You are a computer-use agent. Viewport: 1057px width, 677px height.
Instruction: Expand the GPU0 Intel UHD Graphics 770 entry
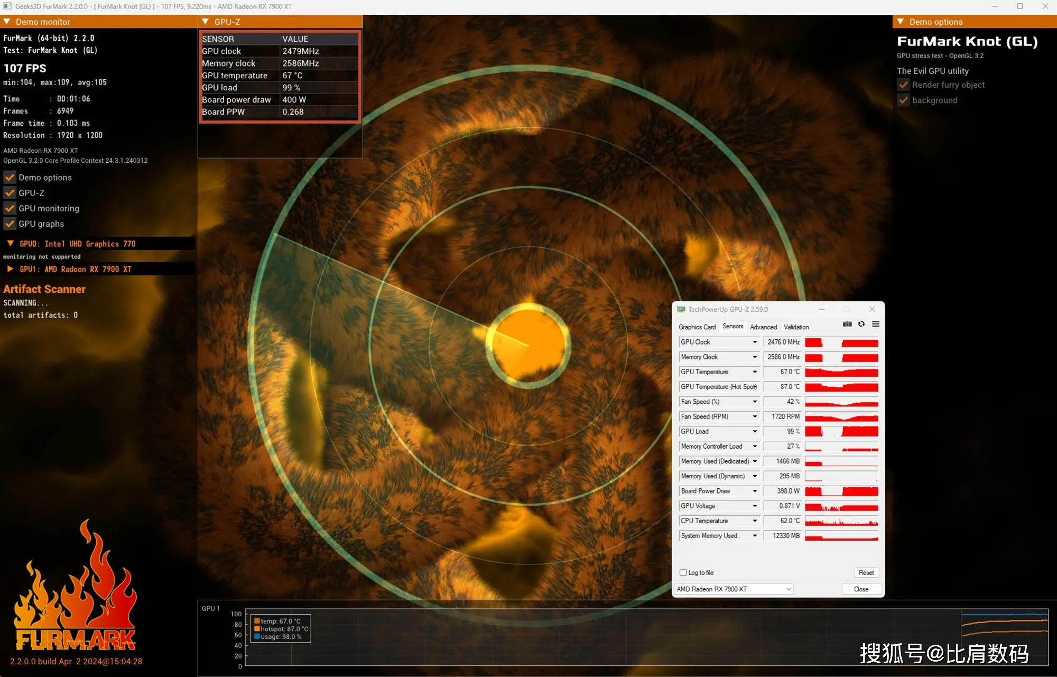coord(8,244)
